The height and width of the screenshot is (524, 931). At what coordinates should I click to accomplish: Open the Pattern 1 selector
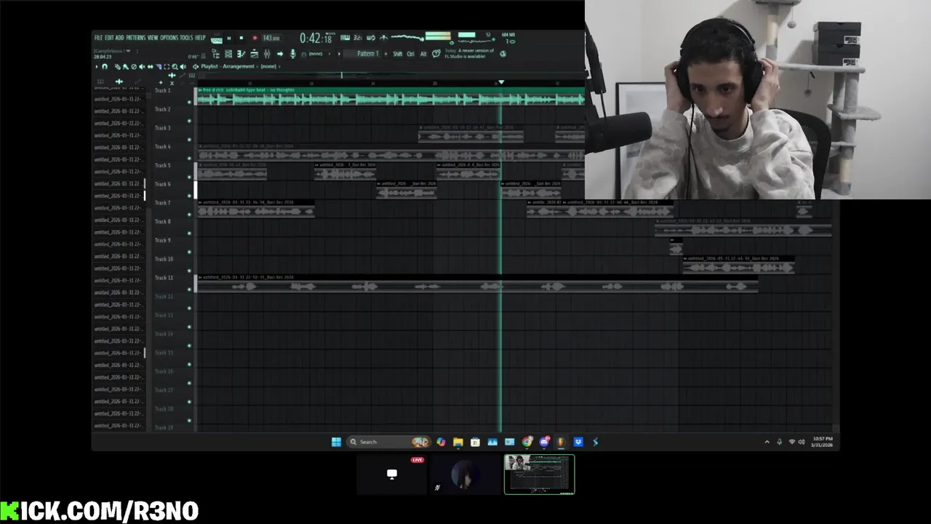361,54
